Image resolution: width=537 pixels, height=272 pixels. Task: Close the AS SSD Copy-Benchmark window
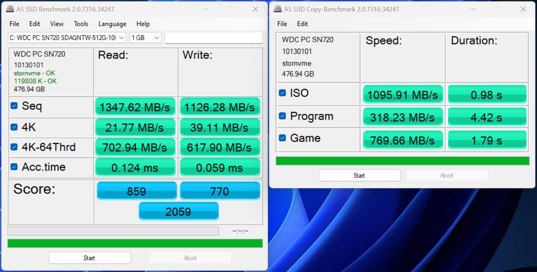523,9
